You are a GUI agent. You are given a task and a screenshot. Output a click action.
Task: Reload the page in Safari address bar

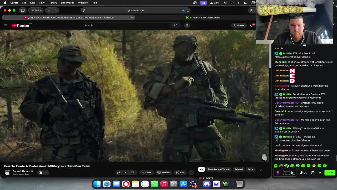click(x=188, y=10)
